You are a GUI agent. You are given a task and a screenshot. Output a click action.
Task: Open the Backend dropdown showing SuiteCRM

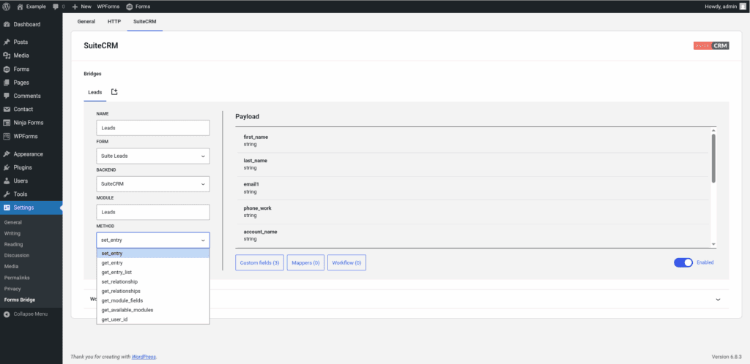[x=153, y=184]
